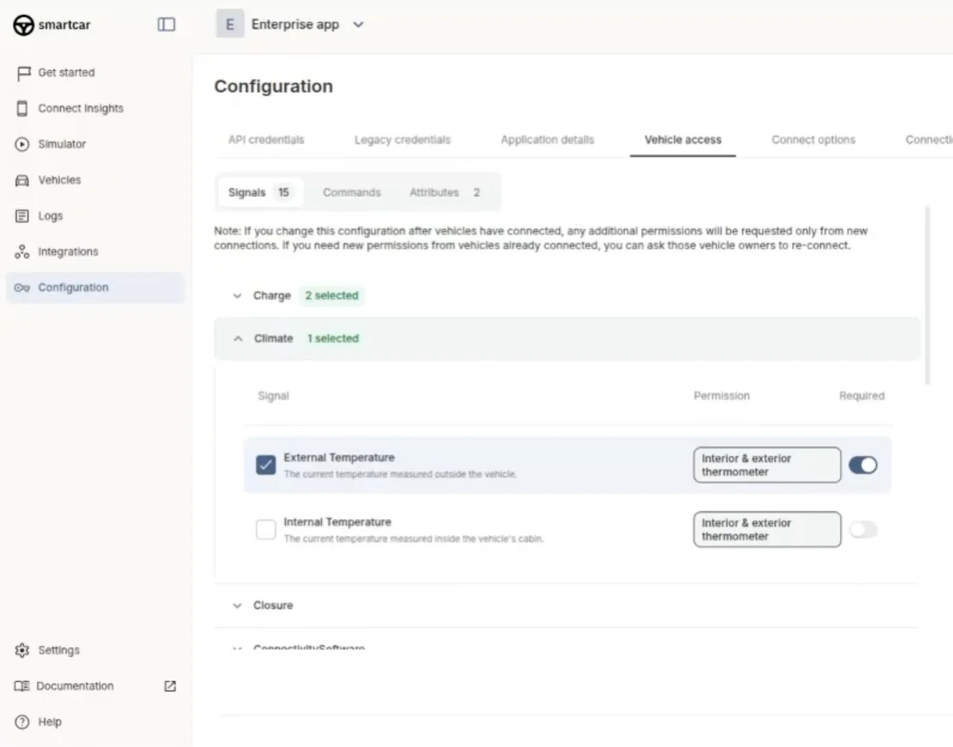Click External Temperature's Interior & exterior thermometer permission
This screenshot has width=953, height=747.
click(767, 465)
